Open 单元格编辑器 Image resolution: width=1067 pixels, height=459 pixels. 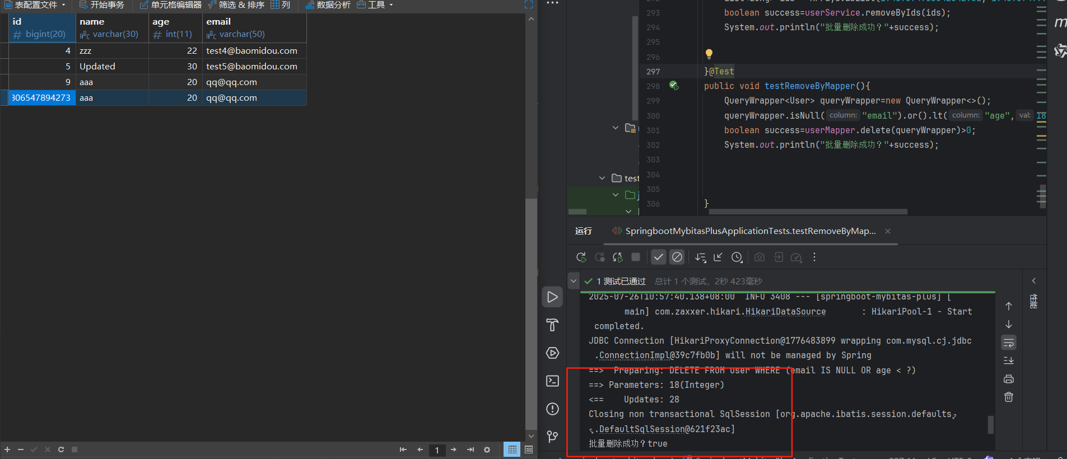(x=171, y=5)
